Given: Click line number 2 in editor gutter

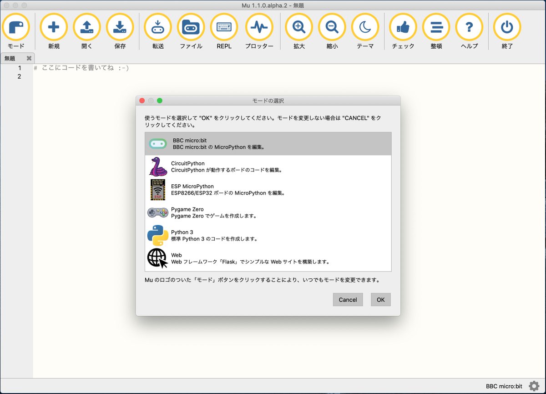Looking at the screenshot, I should [19, 76].
